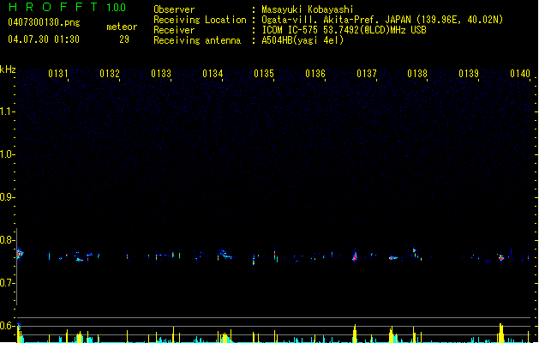Click the Receiving Location label

click(200, 20)
